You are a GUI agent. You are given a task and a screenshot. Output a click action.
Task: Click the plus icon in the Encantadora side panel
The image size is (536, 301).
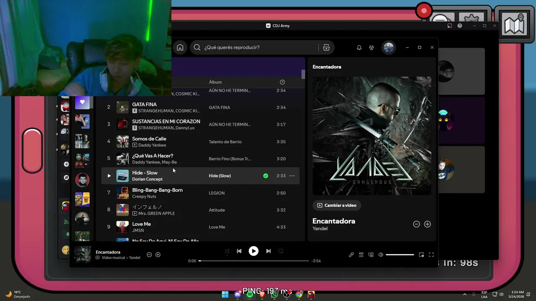tap(428, 224)
